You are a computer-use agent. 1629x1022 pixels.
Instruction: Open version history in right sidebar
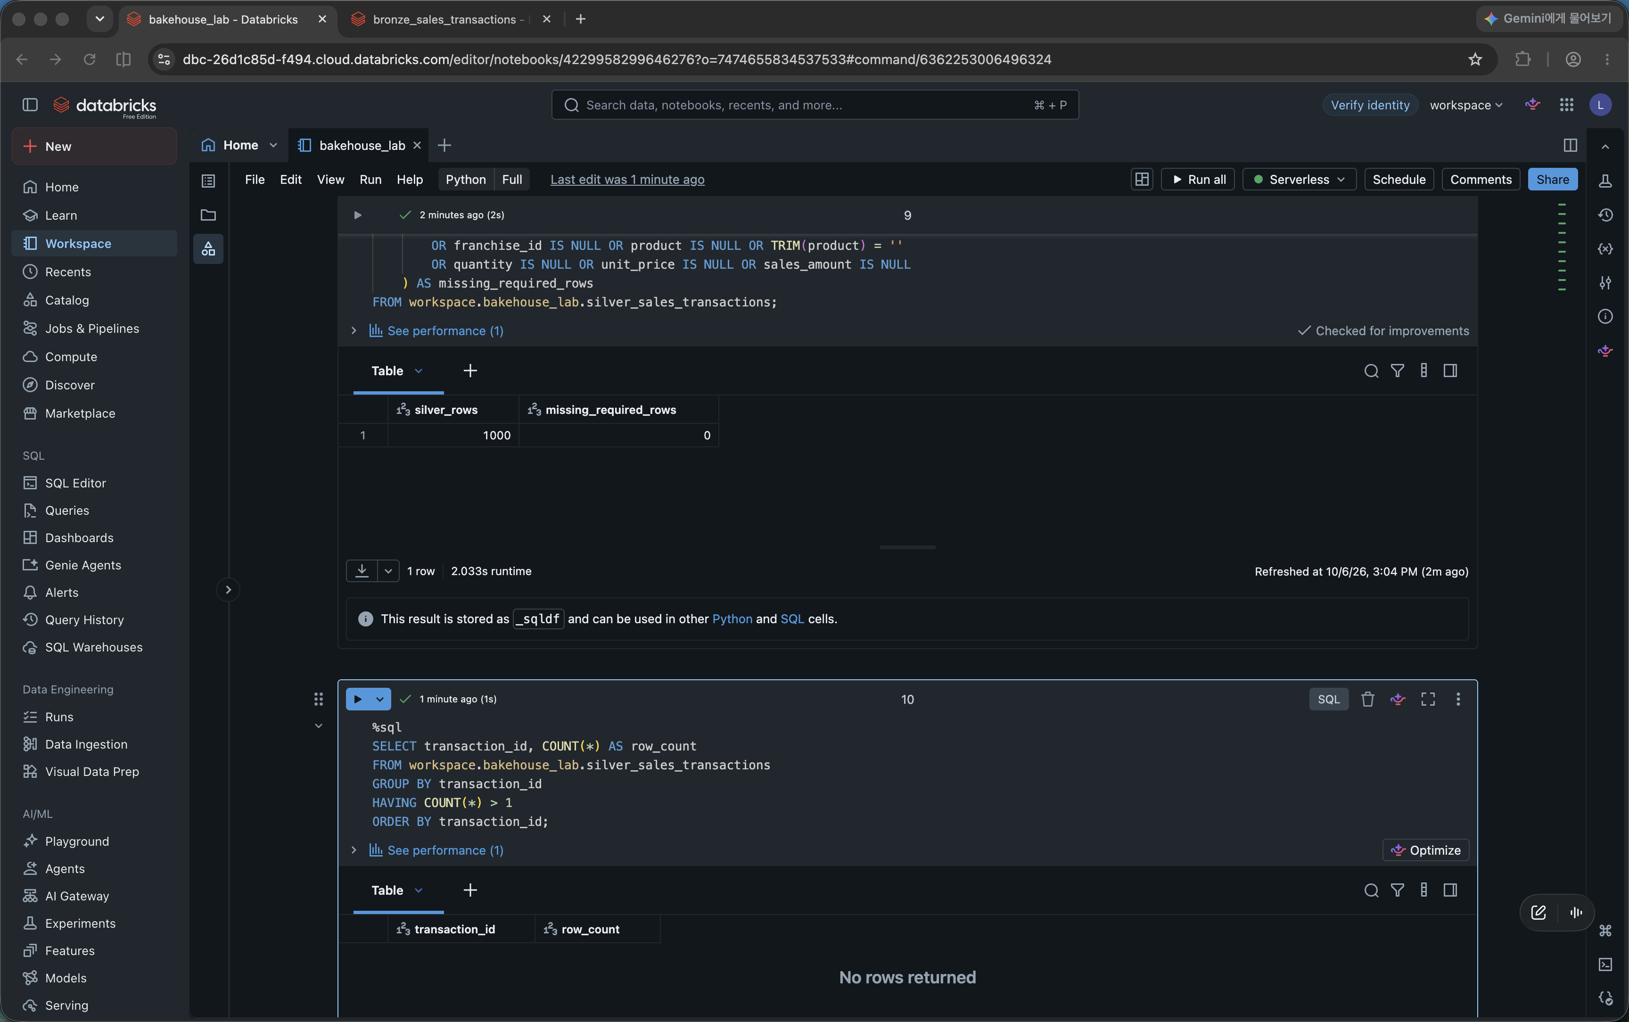(x=1605, y=215)
